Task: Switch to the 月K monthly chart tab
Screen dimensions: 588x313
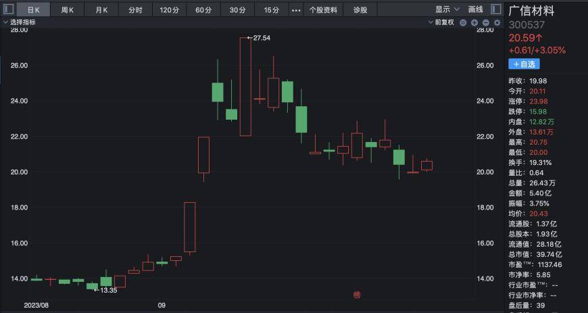Action: 101,10
